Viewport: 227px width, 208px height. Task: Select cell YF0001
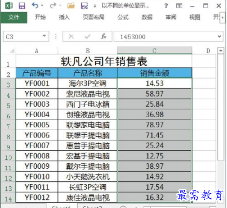tap(37, 84)
